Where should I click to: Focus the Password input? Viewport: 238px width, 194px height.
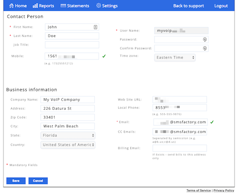(181, 40)
